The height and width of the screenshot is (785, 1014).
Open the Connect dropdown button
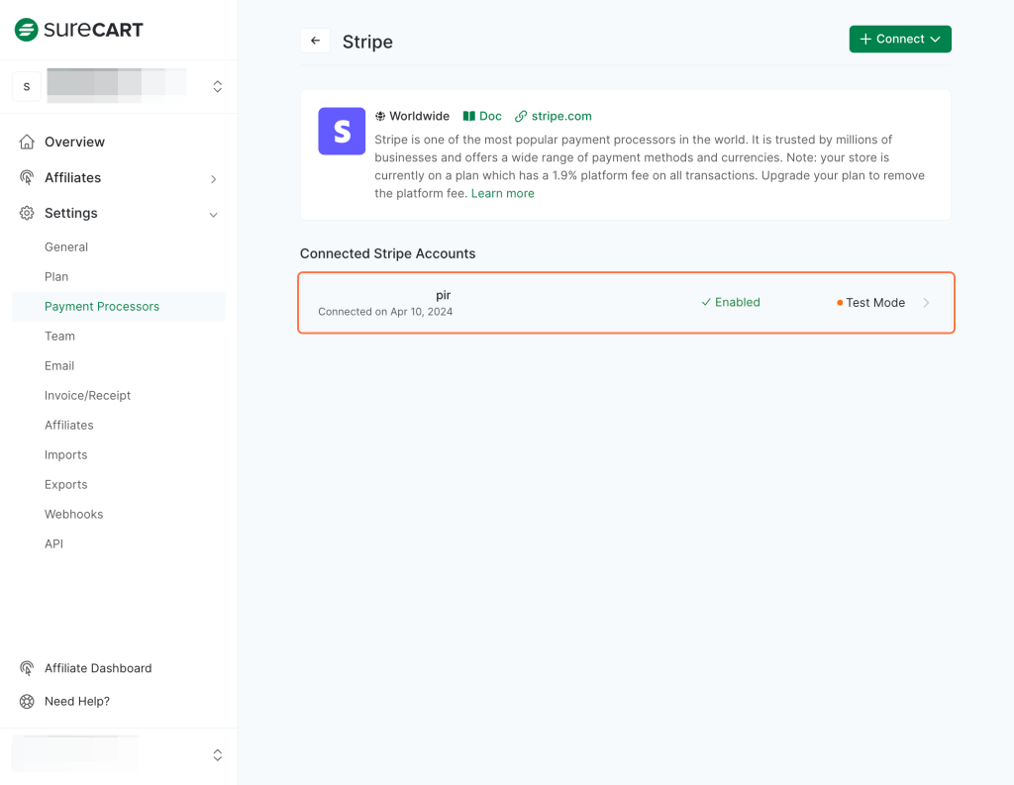[x=900, y=39]
